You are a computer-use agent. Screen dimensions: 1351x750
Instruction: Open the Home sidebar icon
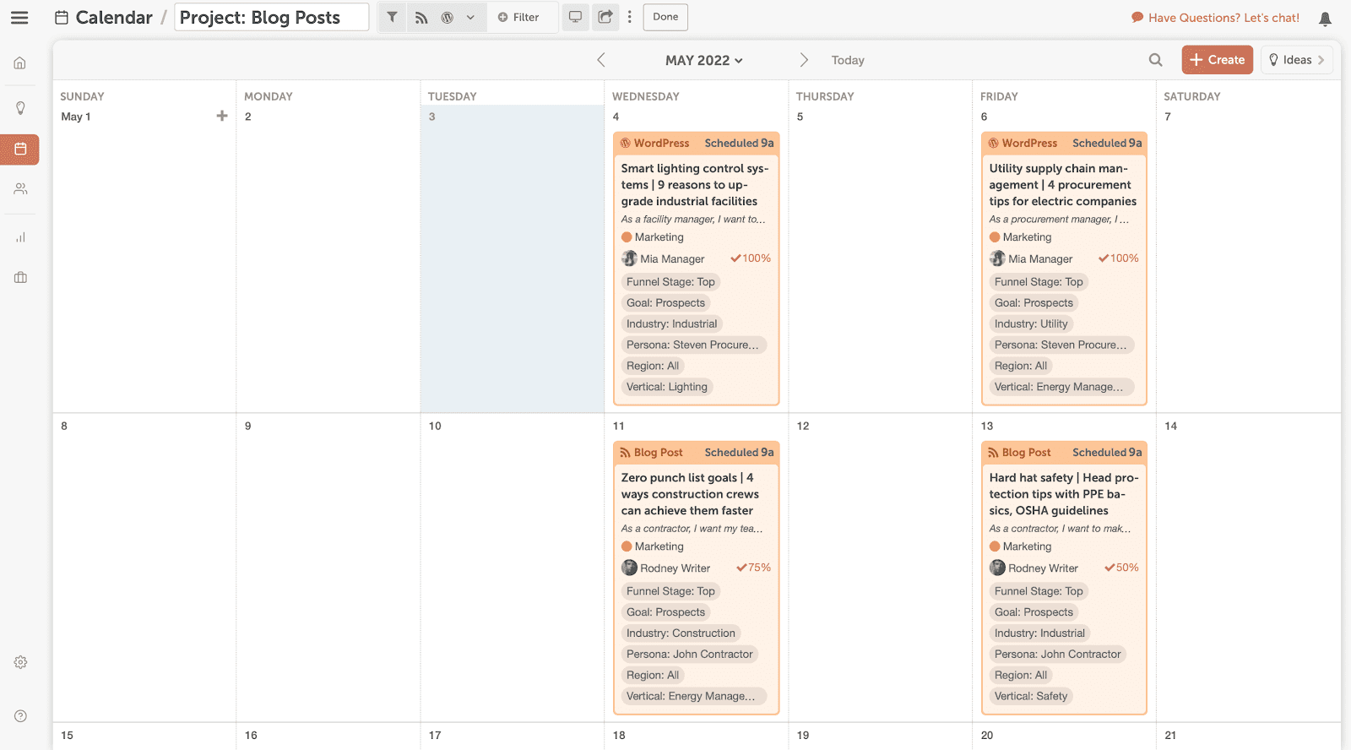(20, 63)
